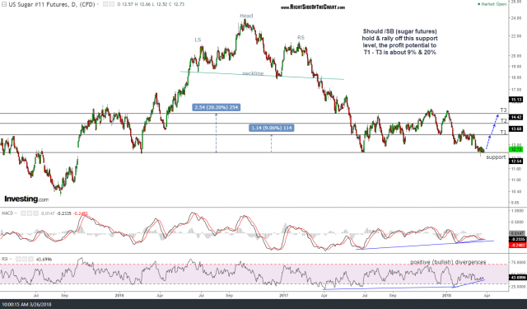Image resolution: width=527 pixels, height=309 pixels.
Task: Select the 1.14 (9.06%) 114 measurement label
Action: [x=272, y=128]
